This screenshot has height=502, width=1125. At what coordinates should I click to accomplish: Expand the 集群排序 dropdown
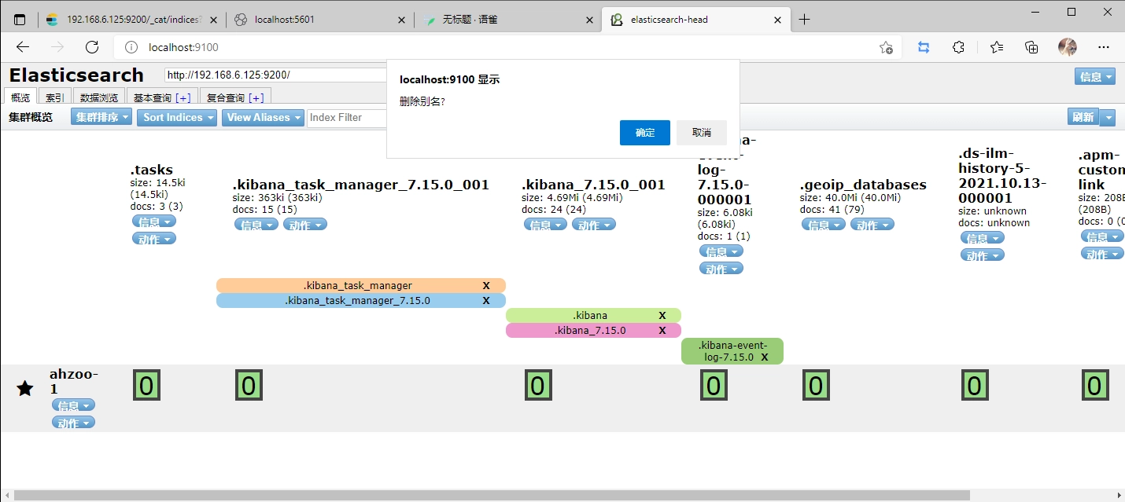pos(102,117)
